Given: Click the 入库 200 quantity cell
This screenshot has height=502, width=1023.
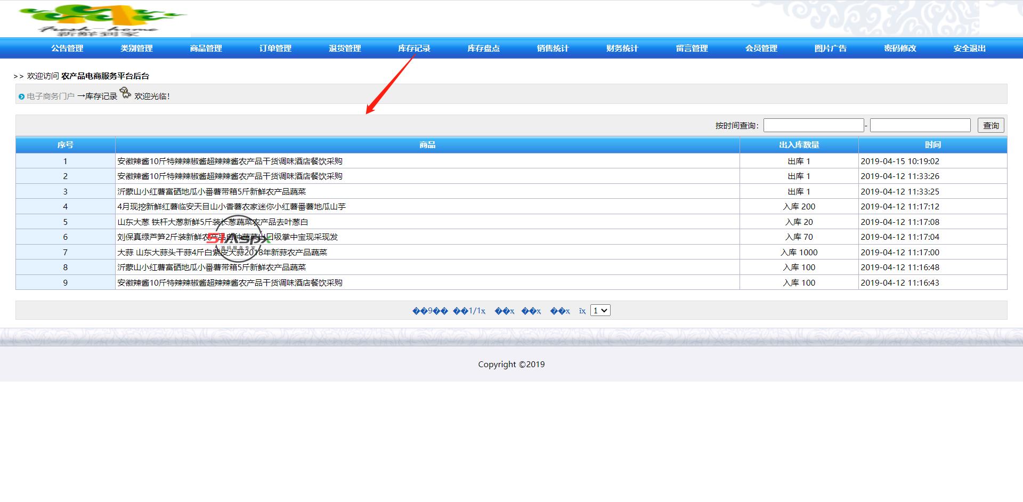Looking at the screenshot, I should [x=799, y=207].
